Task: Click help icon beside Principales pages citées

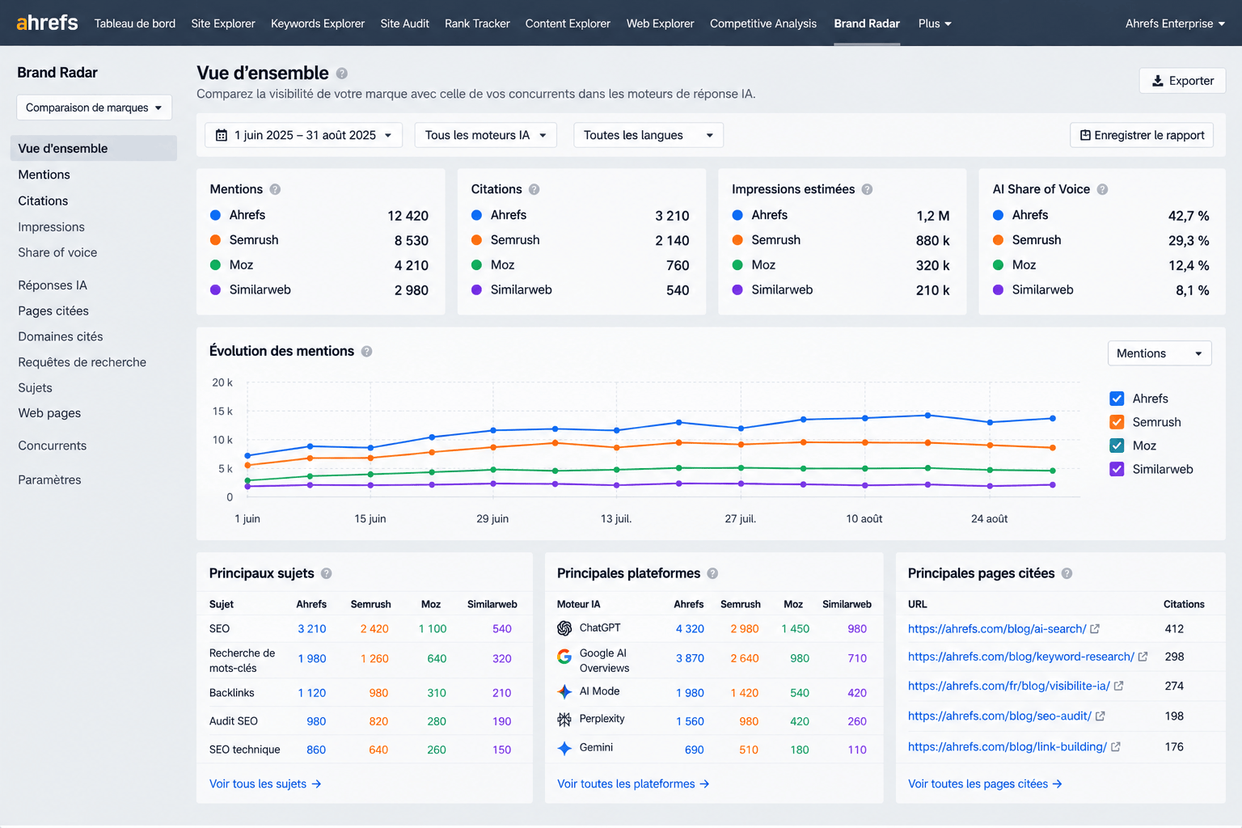Action: [1067, 573]
